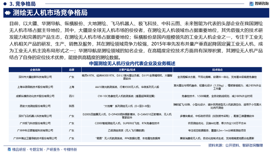Select the cell 广州中海达卫星导航技术股份有限公司
The height and width of the screenshot is (152, 272).
coord(35,138)
